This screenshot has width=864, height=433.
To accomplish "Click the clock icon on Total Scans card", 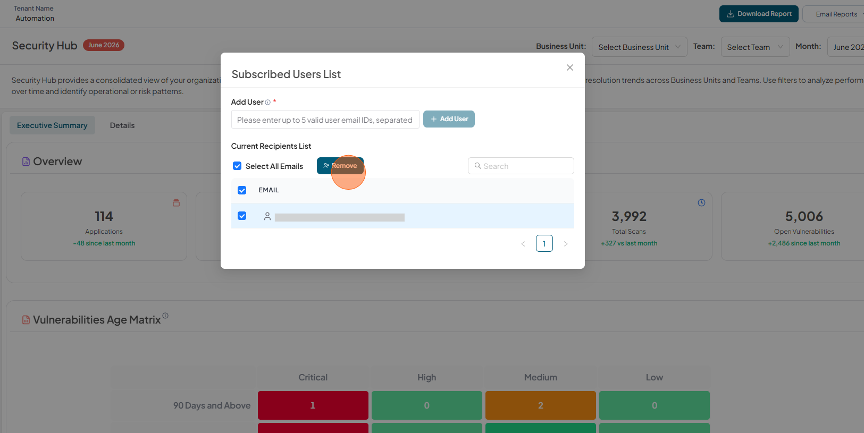I will [x=701, y=203].
